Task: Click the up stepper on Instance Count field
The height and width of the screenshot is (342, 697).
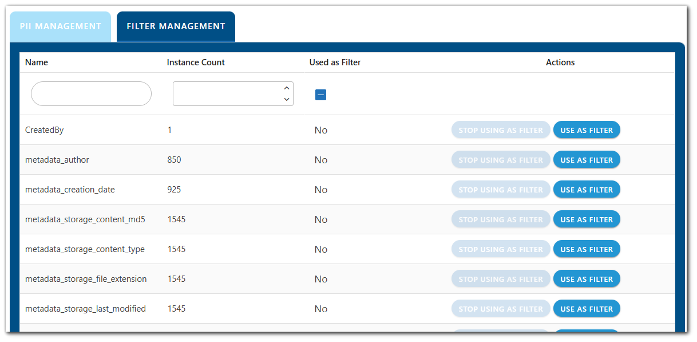Action: [287, 88]
